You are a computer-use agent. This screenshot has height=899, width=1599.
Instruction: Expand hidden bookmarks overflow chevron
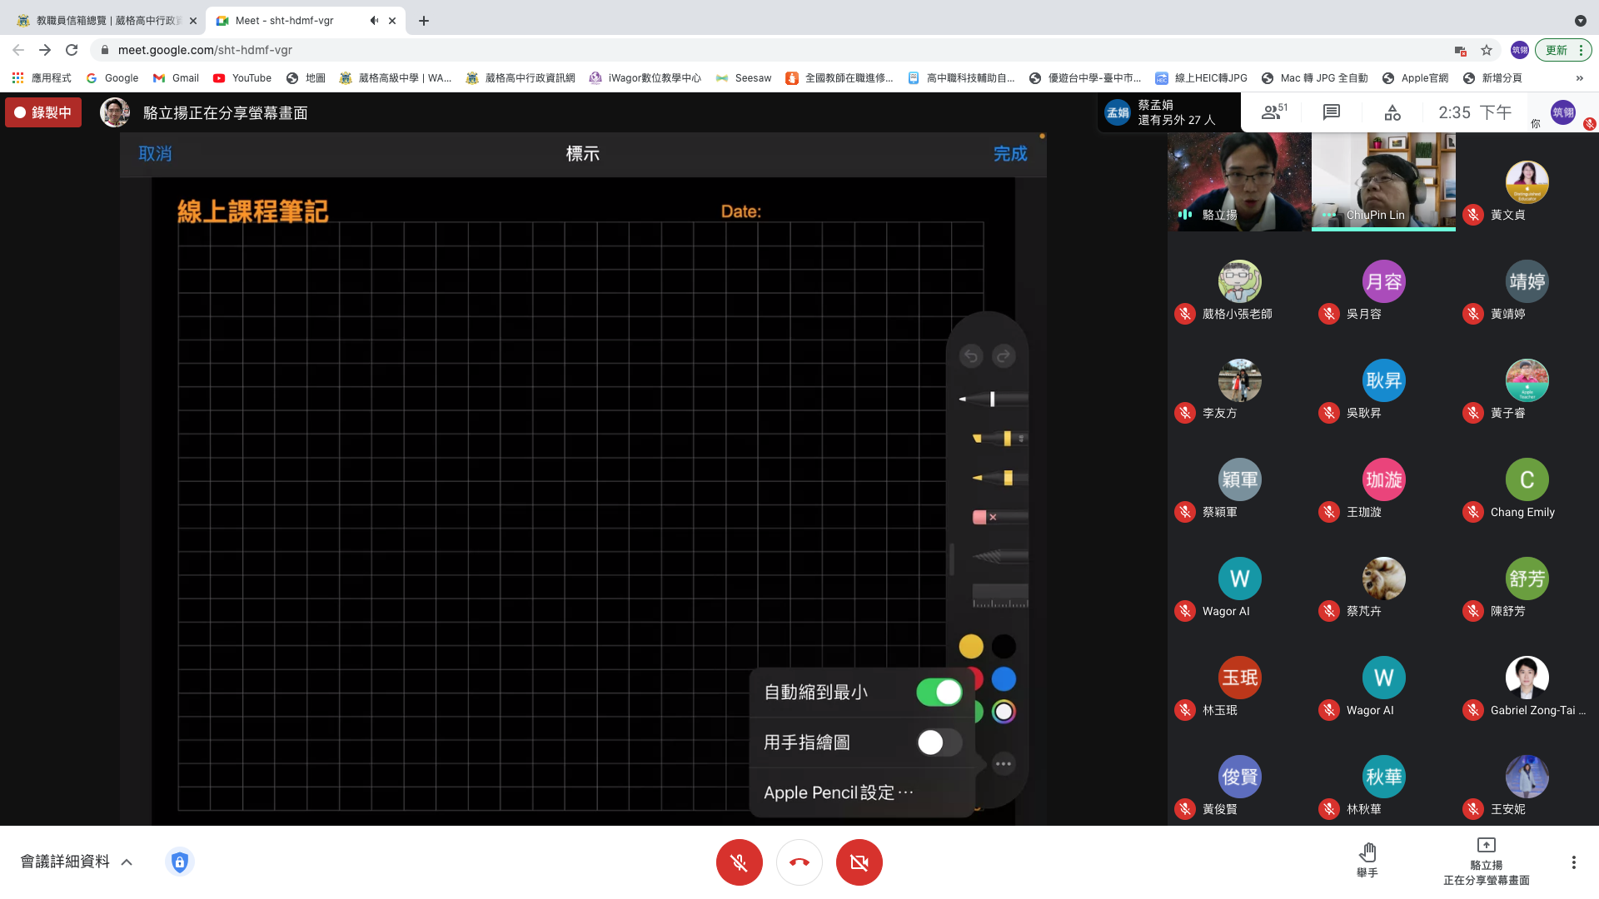(1579, 78)
